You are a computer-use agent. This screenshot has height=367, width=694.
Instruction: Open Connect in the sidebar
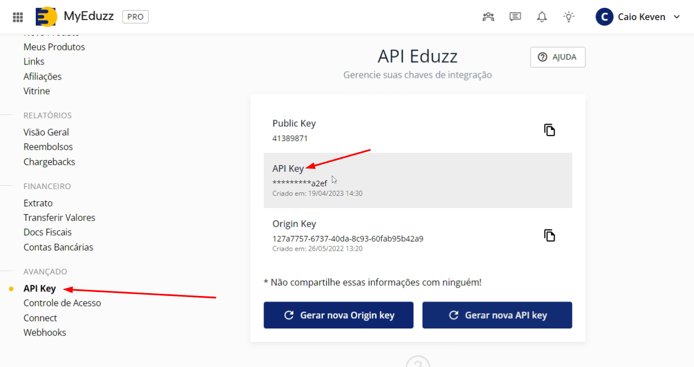pos(40,318)
